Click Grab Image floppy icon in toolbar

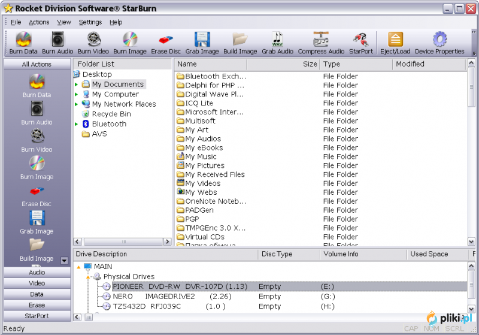click(x=202, y=39)
